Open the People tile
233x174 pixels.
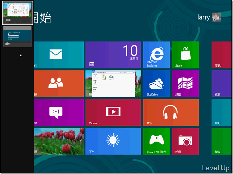click(59, 84)
